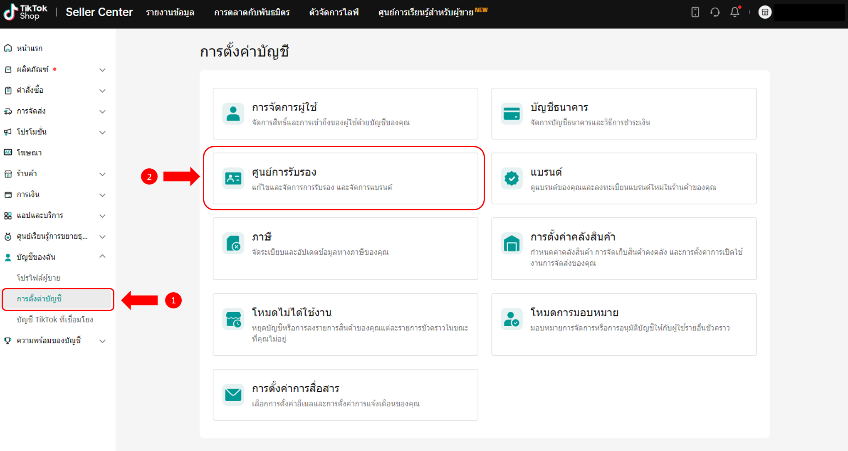Screen dimensions: 848x451
Task: Click the shop avatar icon
Action: pyautogui.click(x=764, y=12)
